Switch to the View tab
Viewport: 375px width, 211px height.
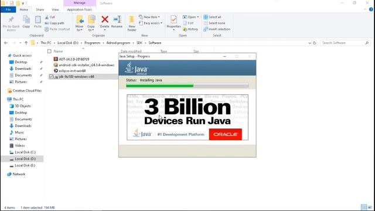(55, 9)
